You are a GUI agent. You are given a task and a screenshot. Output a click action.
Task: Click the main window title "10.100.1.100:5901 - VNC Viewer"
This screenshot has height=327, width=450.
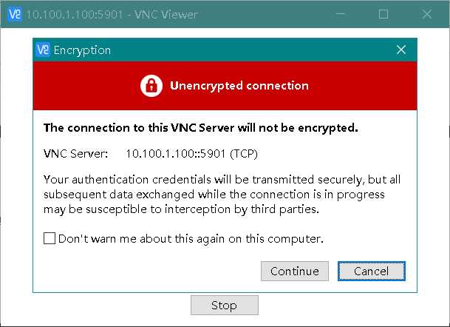pos(112,14)
